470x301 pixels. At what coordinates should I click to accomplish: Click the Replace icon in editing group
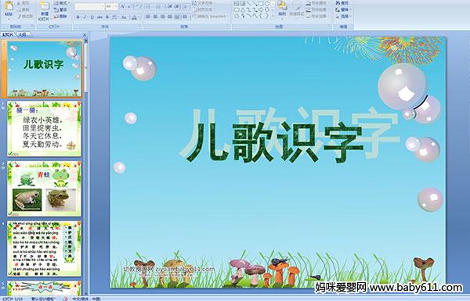point(342,9)
